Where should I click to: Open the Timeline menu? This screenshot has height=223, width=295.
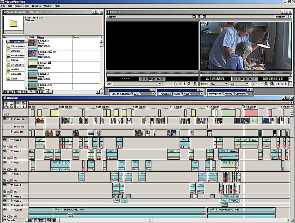36,6
